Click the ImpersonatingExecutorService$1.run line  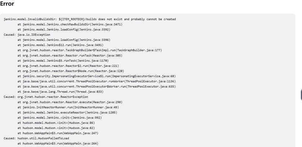click(x=96, y=76)
